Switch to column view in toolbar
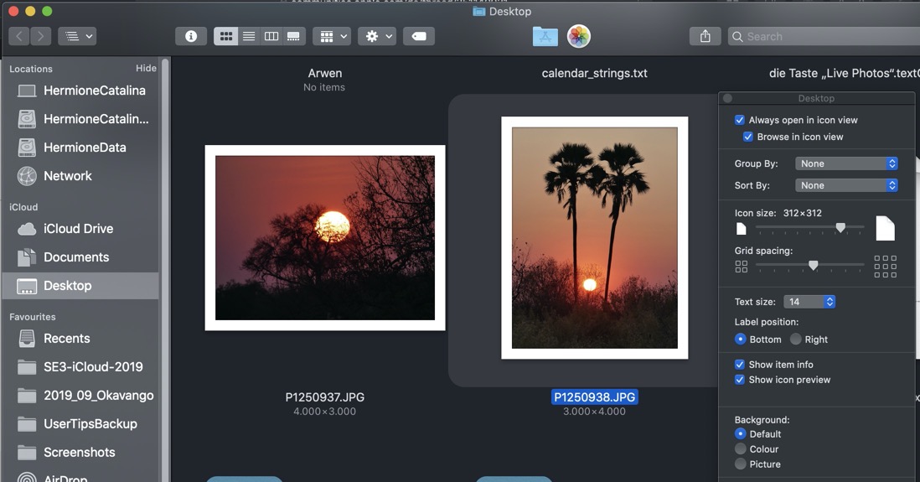920x482 pixels. 271,36
